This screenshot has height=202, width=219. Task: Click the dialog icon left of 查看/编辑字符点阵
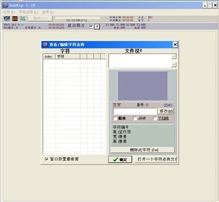tap(45, 45)
